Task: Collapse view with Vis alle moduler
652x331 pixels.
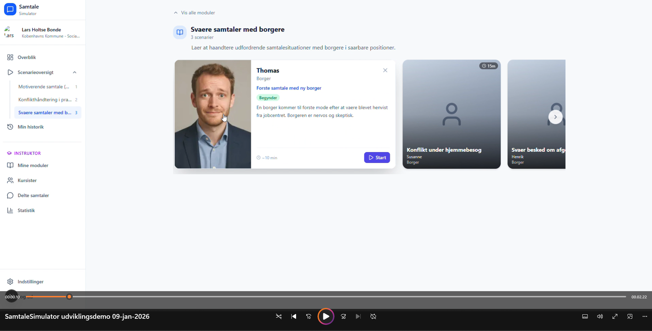Action: [x=194, y=13]
